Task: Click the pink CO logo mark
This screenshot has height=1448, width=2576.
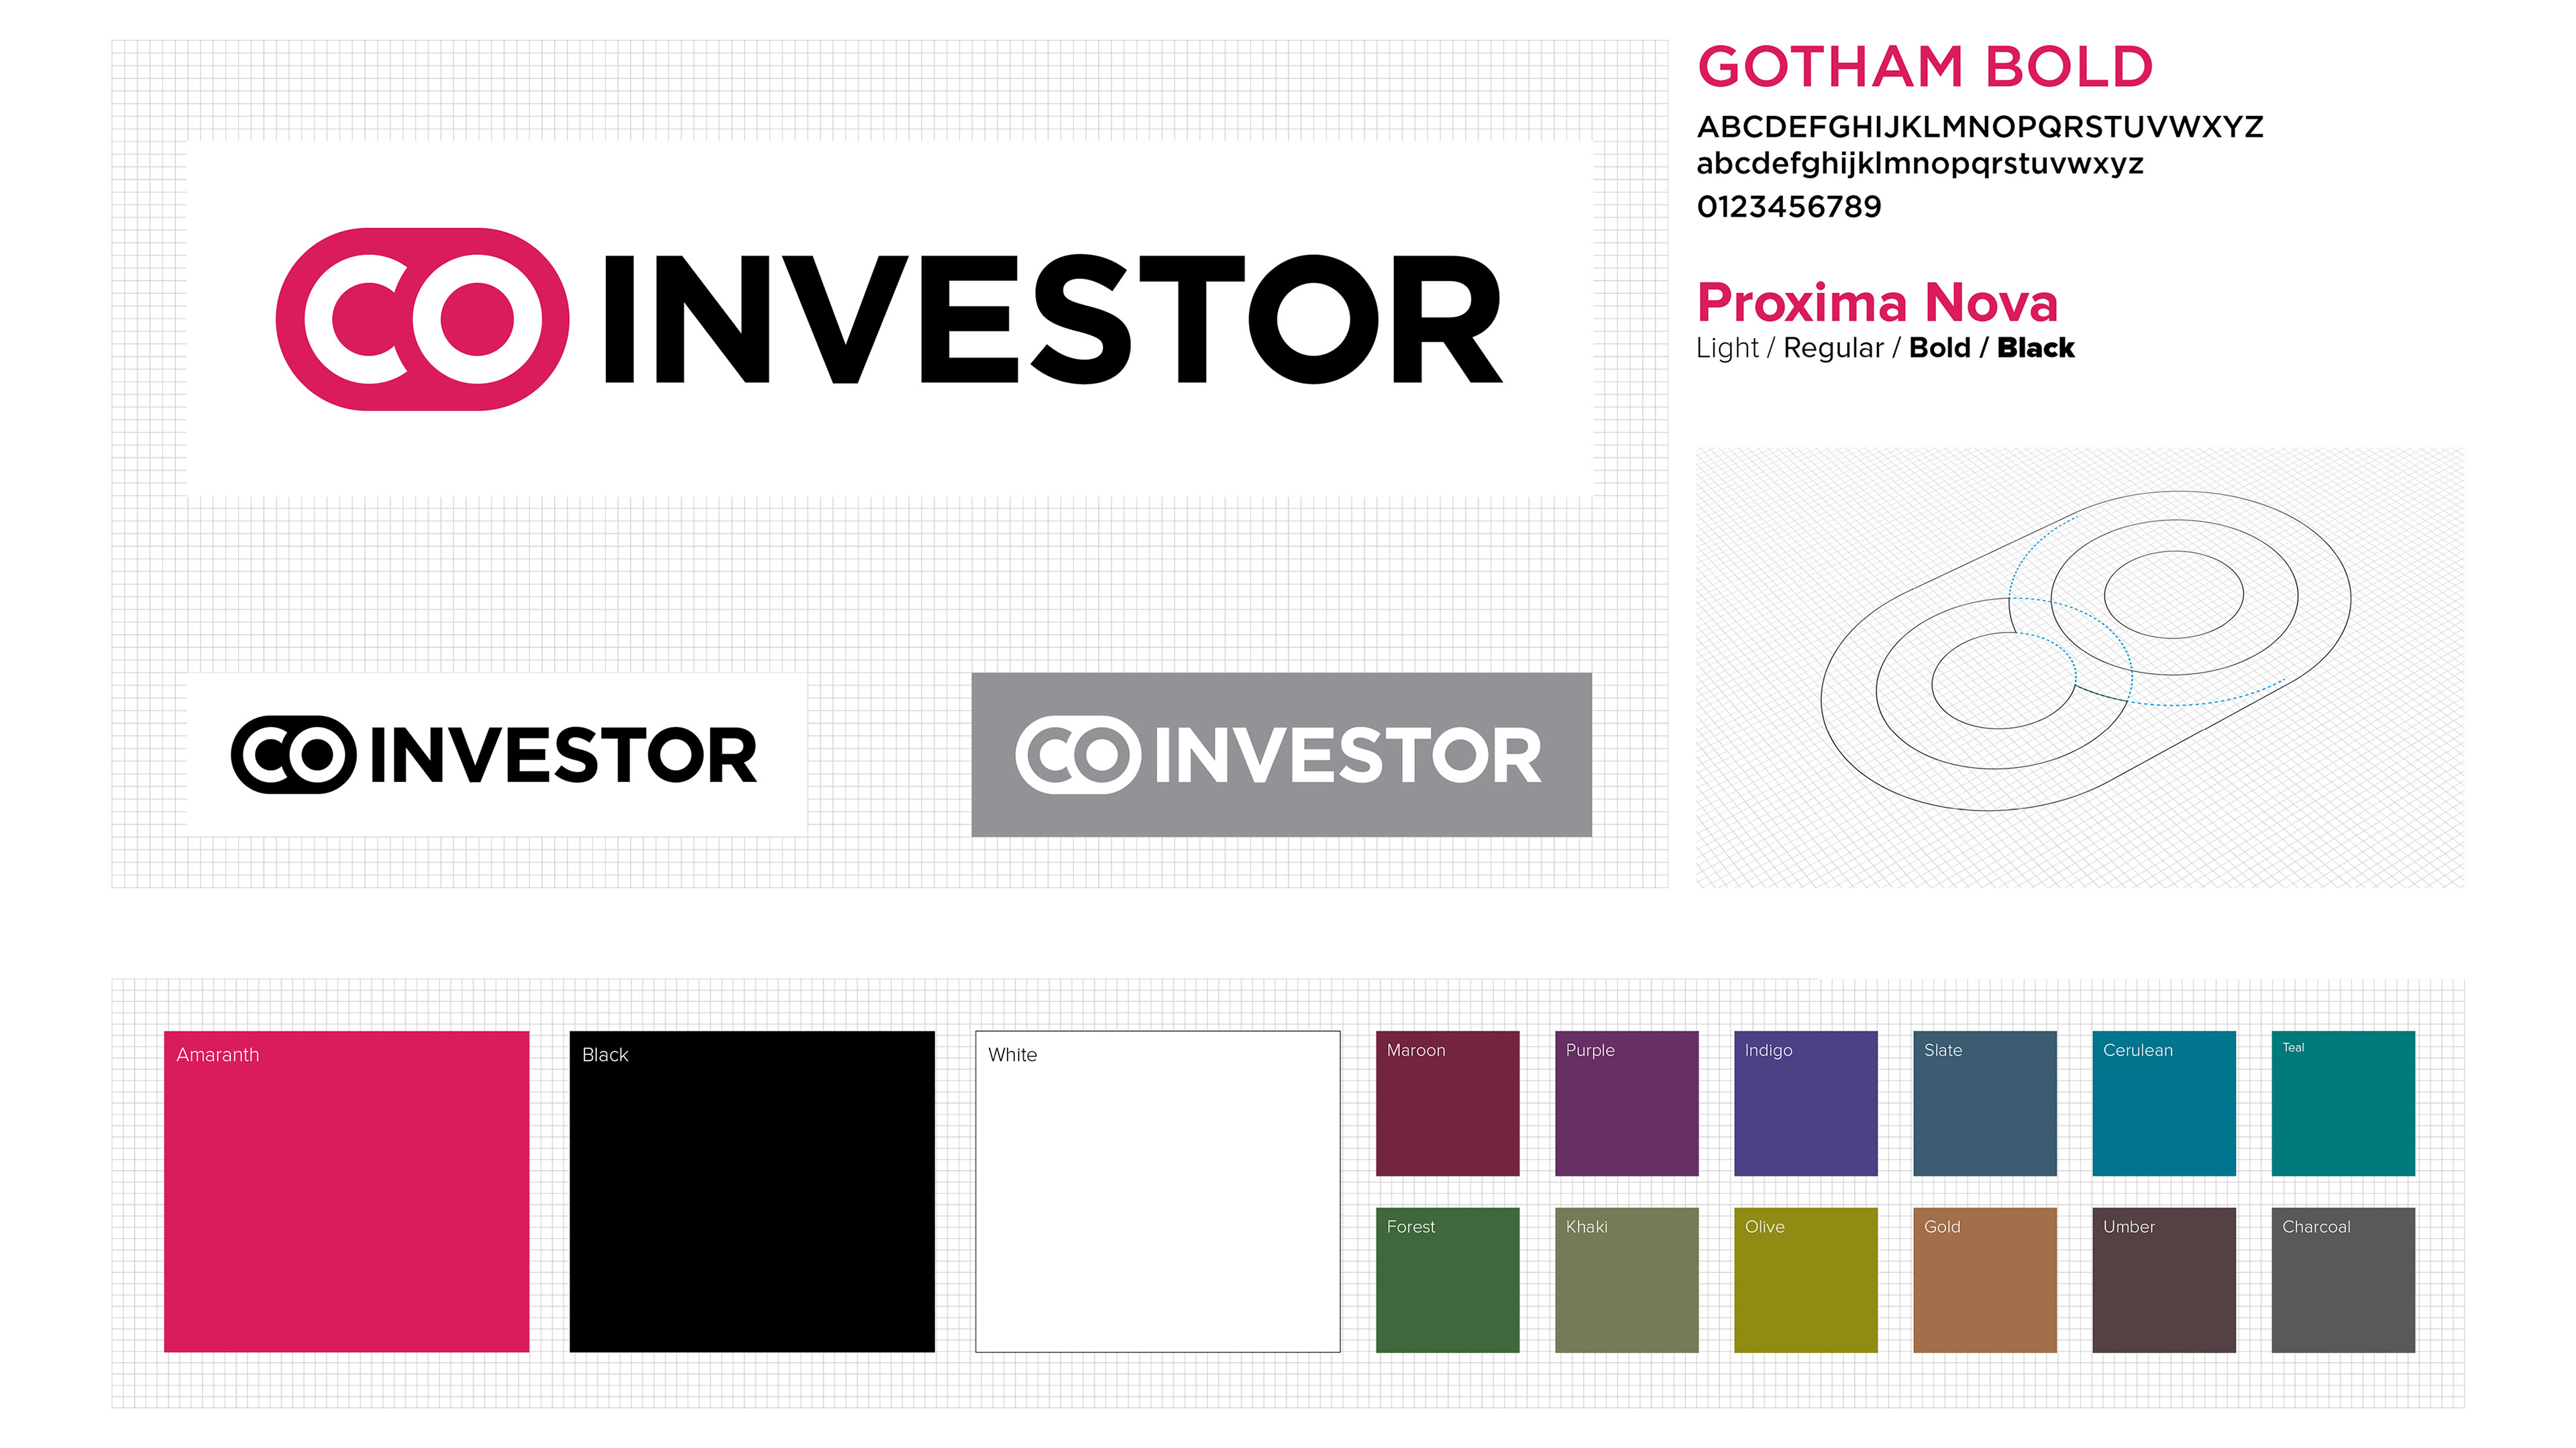Action: tap(422, 319)
